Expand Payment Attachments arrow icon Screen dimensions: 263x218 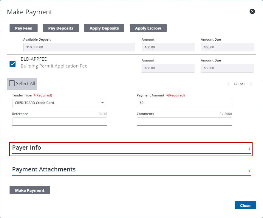point(249,170)
